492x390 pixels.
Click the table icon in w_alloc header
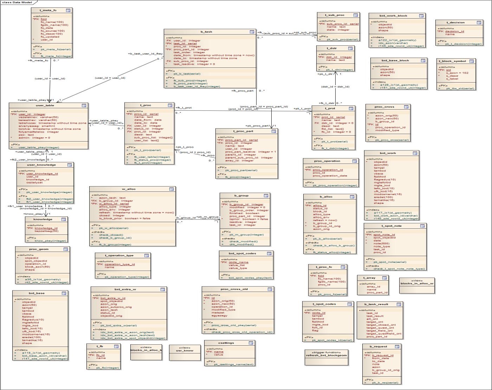coord(171,189)
